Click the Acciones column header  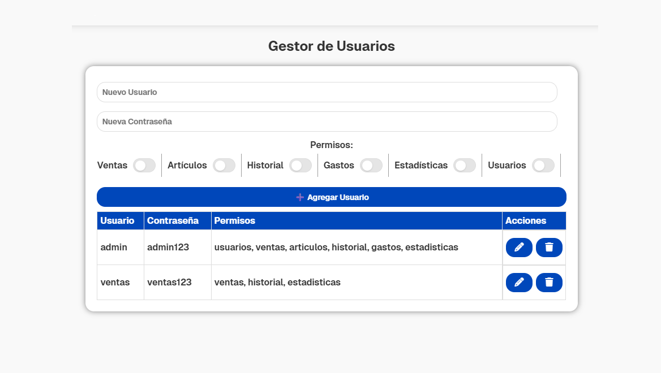pos(526,220)
